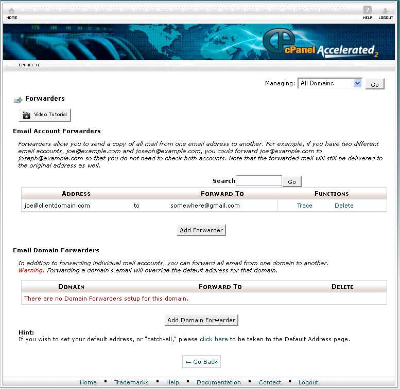This screenshot has height=389, width=400.
Task: Click the camera icon on Video Tutorial
Action: click(26, 115)
